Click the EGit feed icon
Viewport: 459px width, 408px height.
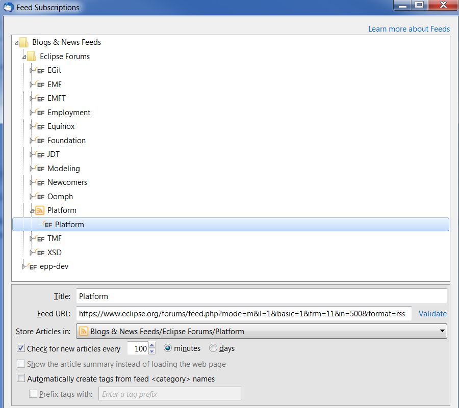(40, 70)
